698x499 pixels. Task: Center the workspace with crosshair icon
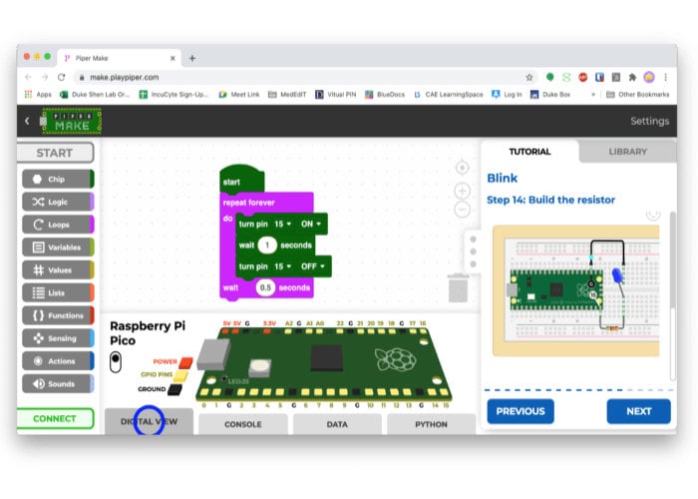462,168
